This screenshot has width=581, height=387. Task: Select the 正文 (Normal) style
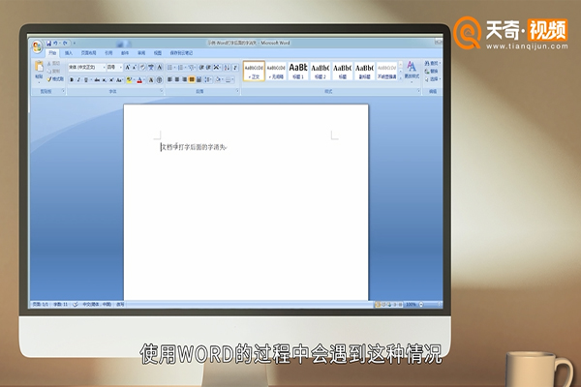(x=254, y=71)
